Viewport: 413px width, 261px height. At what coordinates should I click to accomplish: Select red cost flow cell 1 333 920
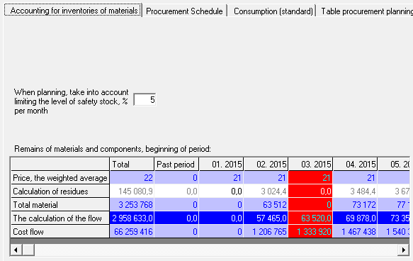coord(310,231)
